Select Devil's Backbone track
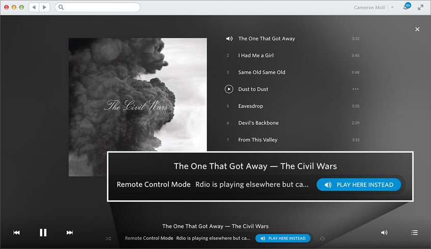 (259, 123)
